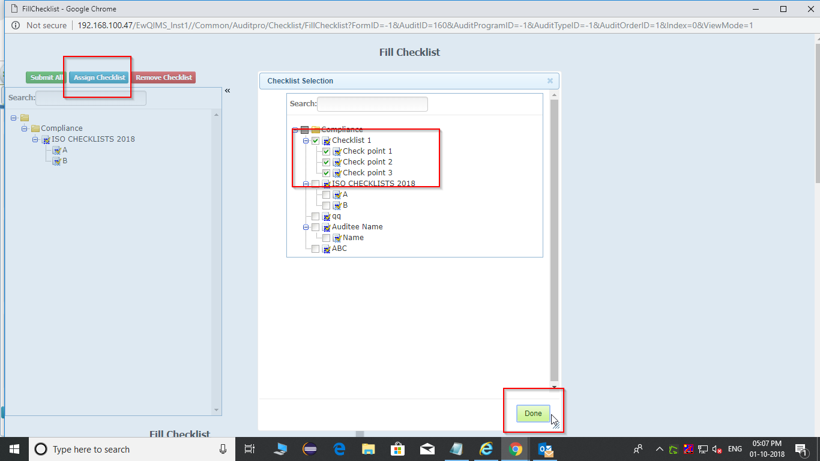Click the Search field in the left panel
Viewport: 820px width, 461px height.
pyautogui.click(x=91, y=98)
